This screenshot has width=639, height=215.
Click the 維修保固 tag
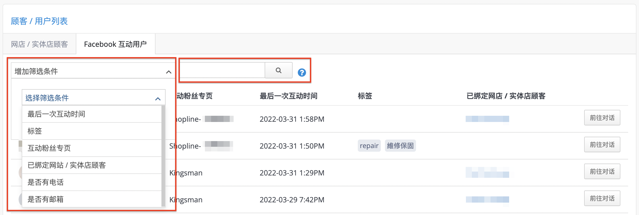[x=400, y=146]
